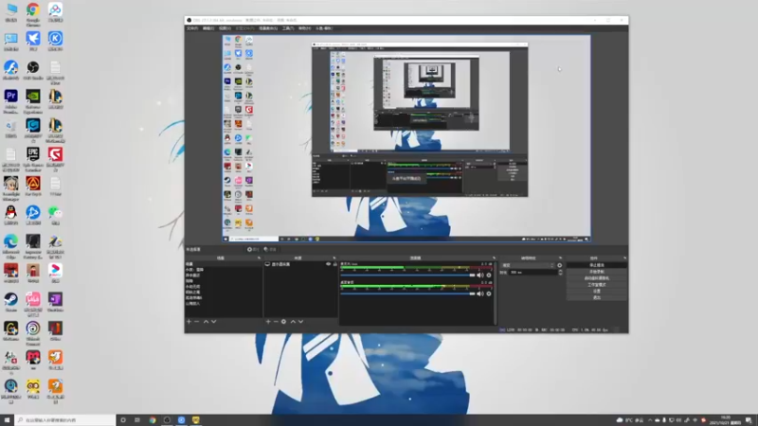This screenshot has width=758, height=426.
Task: Undock the Controls panel using its header icon
Action: point(624,257)
